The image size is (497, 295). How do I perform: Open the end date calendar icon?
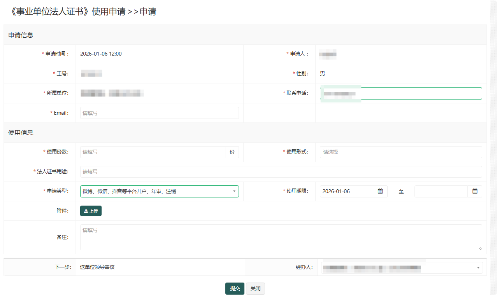(475, 191)
